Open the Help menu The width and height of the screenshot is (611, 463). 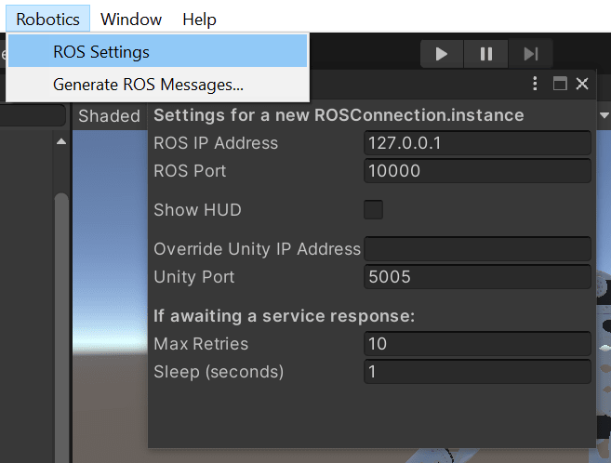coord(199,20)
